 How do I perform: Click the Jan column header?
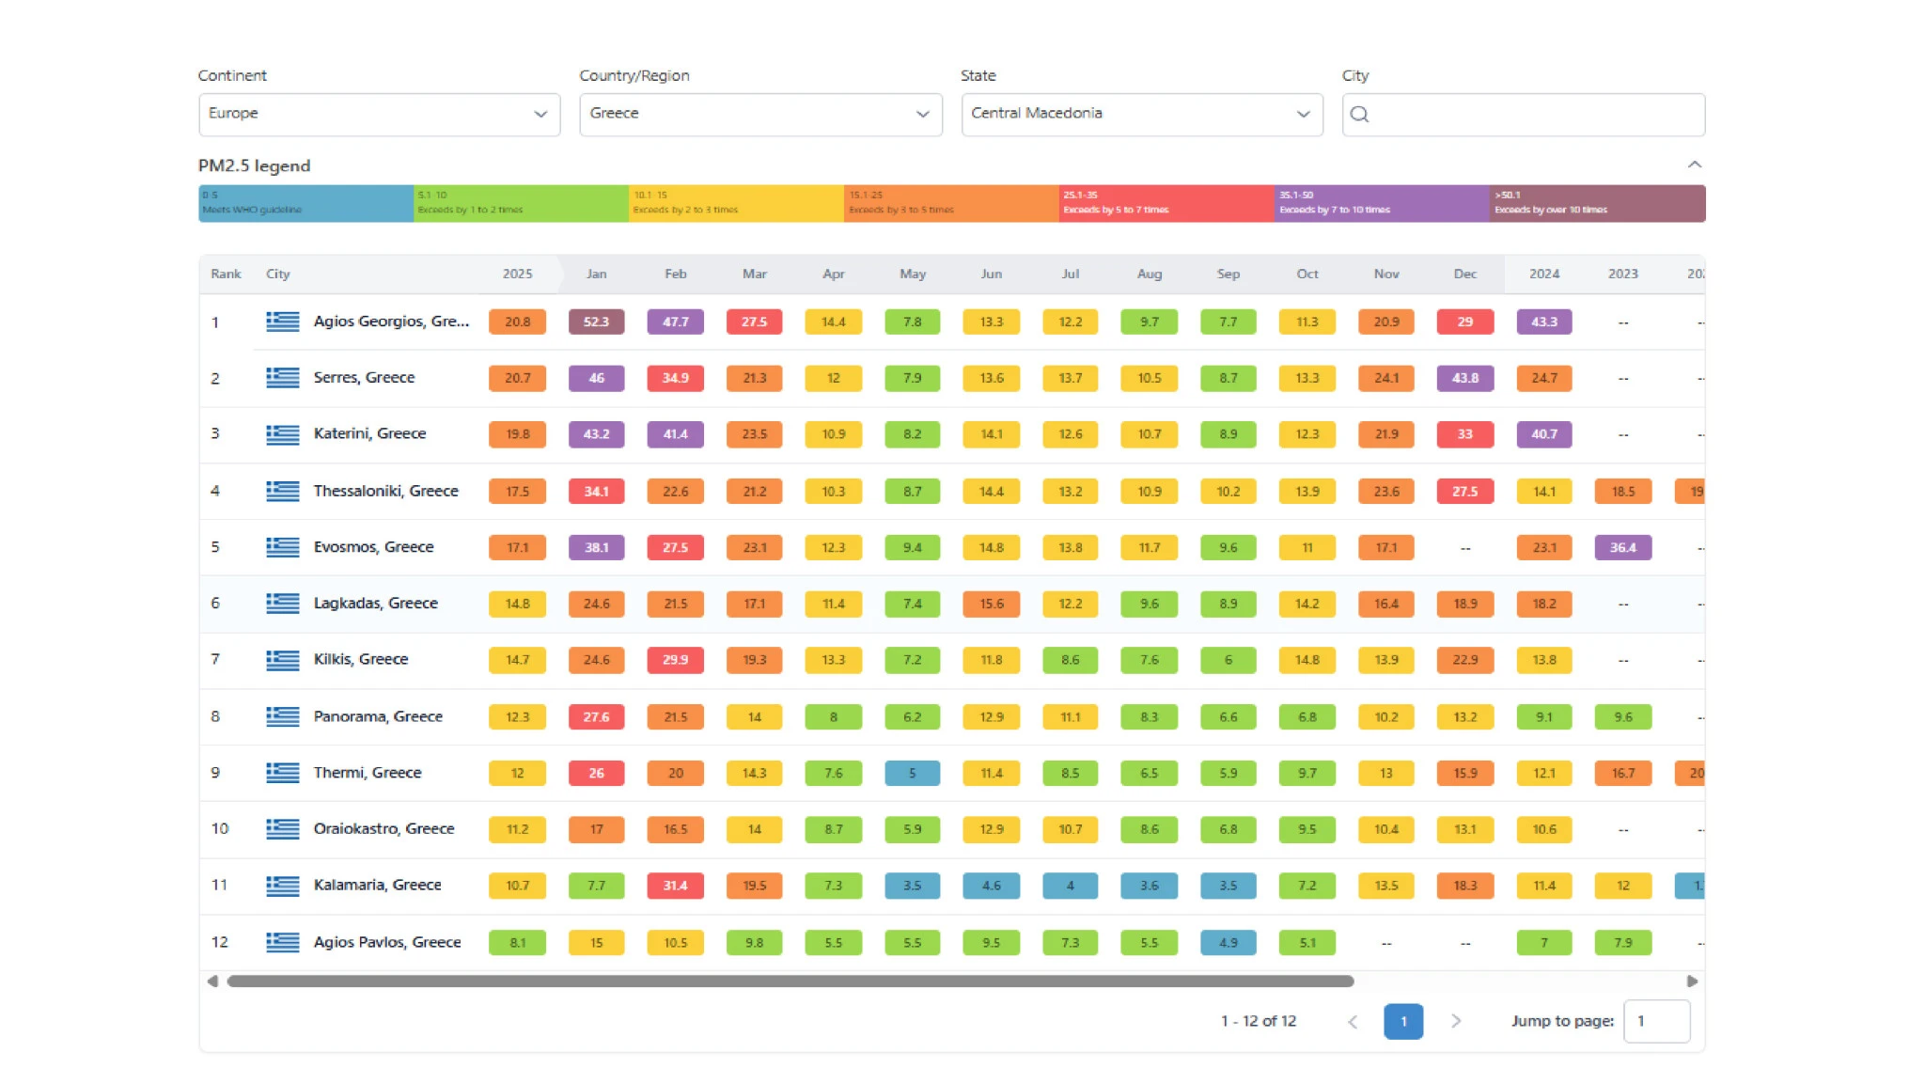(x=596, y=274)
